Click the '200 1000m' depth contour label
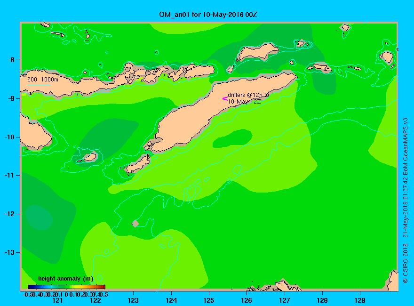The width and height of the screenshot is (414, 306). point(43,79)
